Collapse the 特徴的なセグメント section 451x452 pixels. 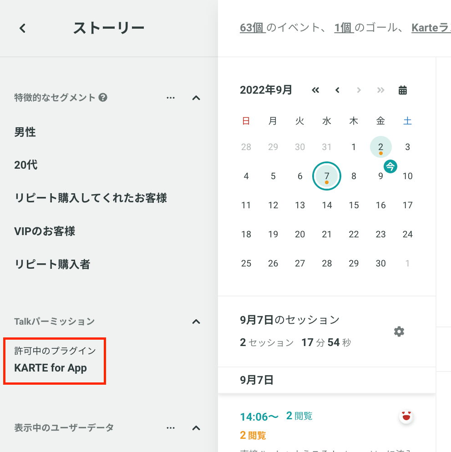click(x=196, y=98)
